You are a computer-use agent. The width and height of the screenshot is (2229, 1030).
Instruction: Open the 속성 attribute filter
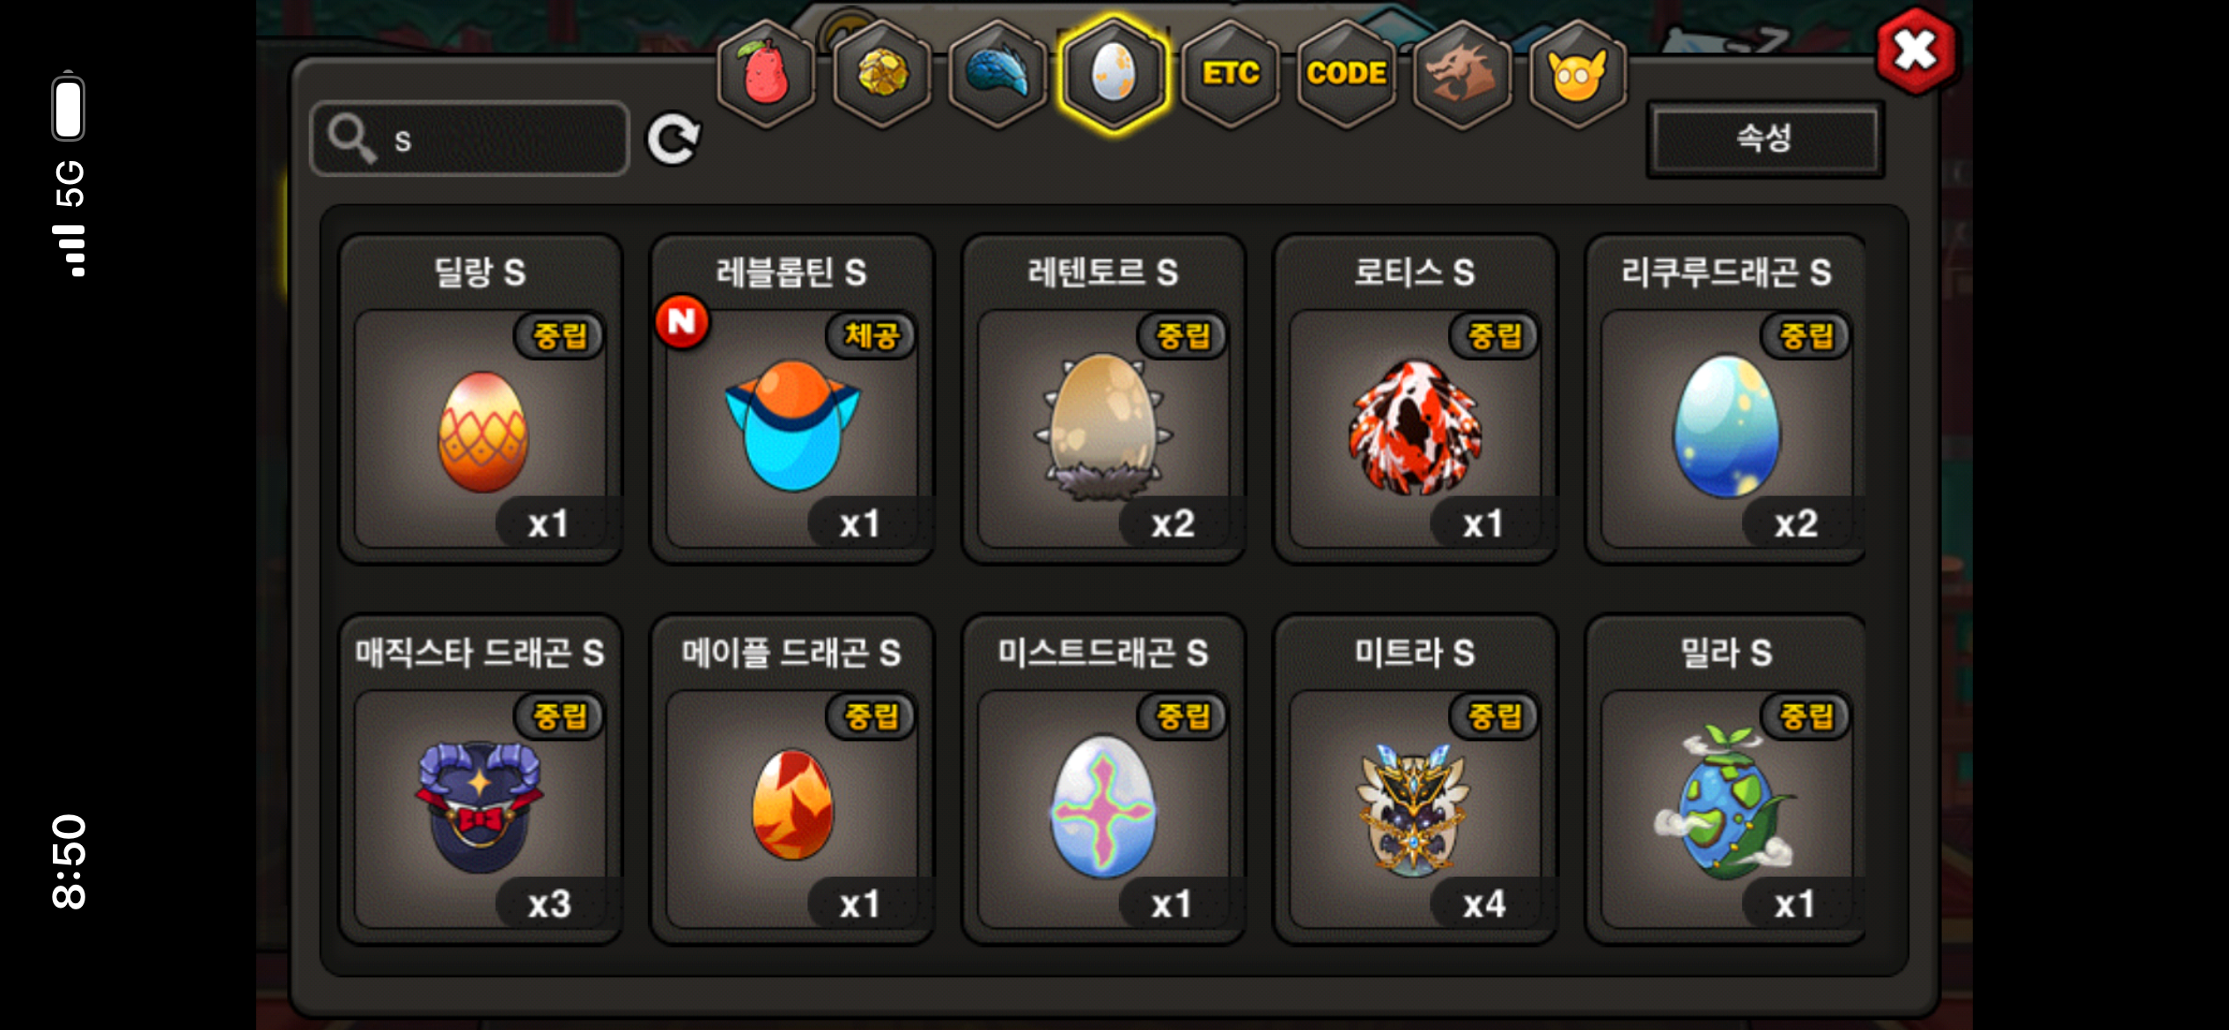(x=1765, y=139)
